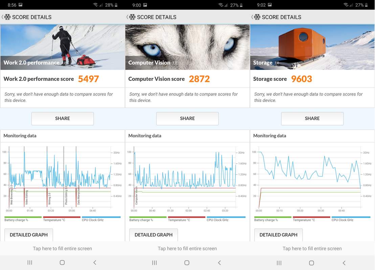Tap Writing 2.0 marker in Work chart
The image size is (375, 270).
click(49, 199)
